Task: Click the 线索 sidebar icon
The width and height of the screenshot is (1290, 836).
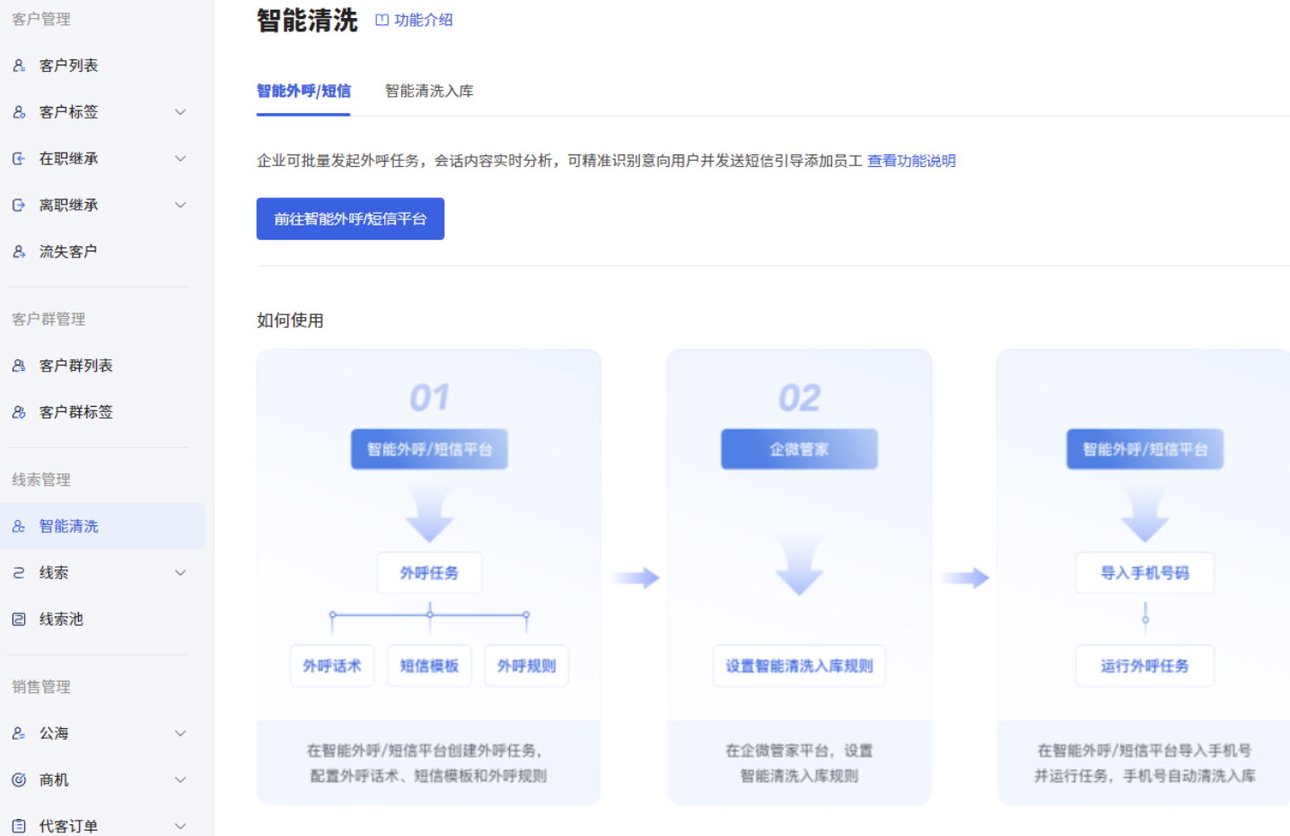Action: 19,573
